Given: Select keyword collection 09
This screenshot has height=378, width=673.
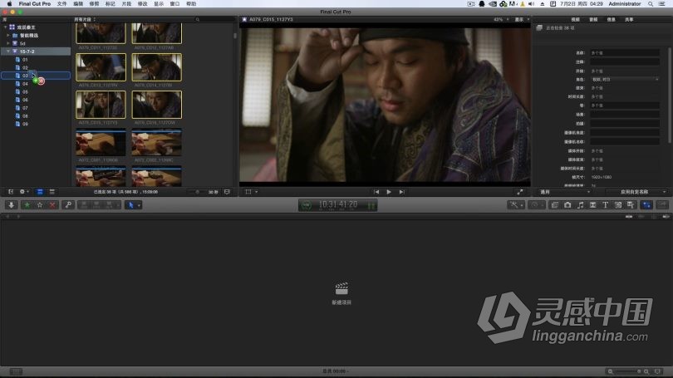Looking at the screenshot, I should click(25, 124).
